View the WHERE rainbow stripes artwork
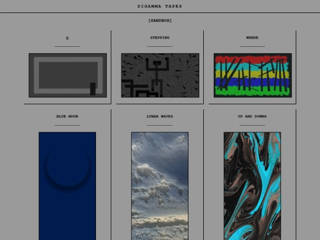This screenshot has width=320, height=240. pyautogui.click(x=252, y=75)
